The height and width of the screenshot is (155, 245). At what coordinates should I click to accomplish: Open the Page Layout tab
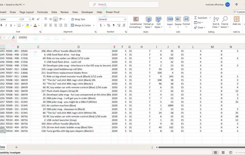coord(26,12)
